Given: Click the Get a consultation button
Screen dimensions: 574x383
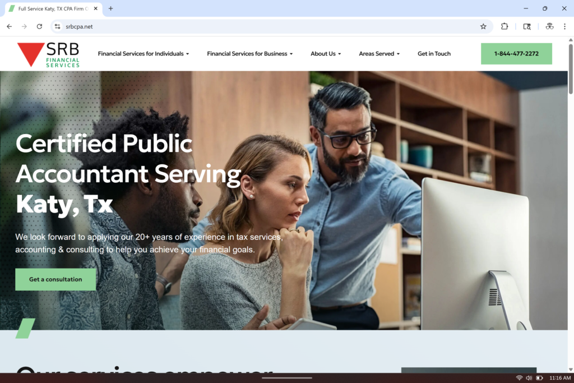Looking at the screenshot, I should [x=55, y=279].
